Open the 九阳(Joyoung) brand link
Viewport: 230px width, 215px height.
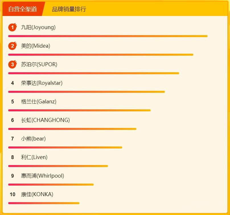[x=38, y=27]
